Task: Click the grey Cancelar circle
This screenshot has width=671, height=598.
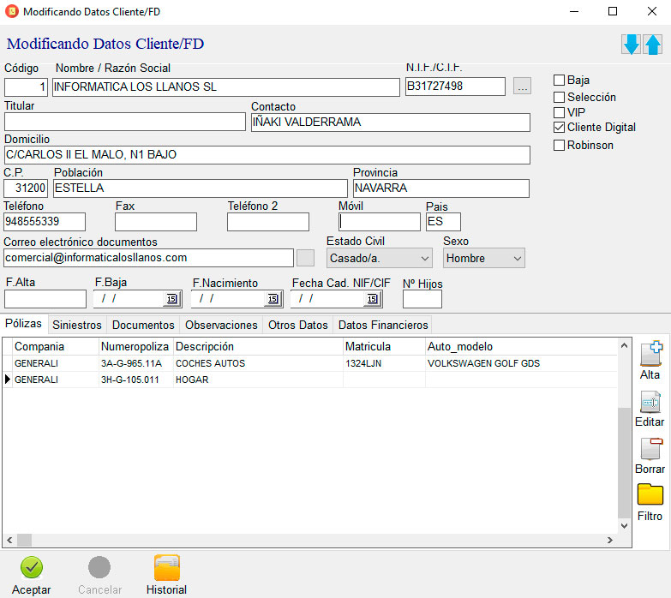Action: [x=99, y=567]
